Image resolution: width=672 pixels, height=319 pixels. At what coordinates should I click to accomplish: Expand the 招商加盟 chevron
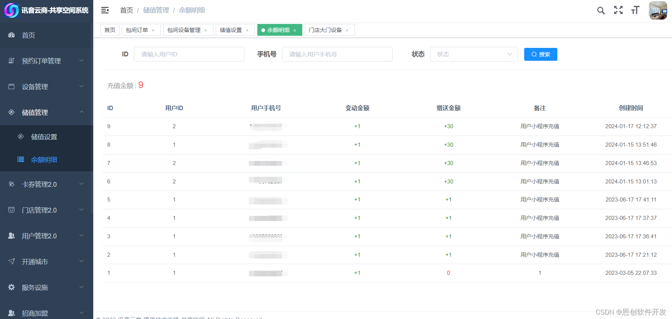(82, 313)
